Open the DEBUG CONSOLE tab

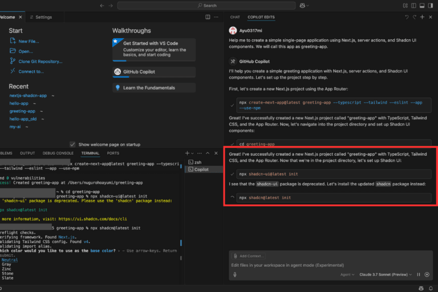click(57, 153)
